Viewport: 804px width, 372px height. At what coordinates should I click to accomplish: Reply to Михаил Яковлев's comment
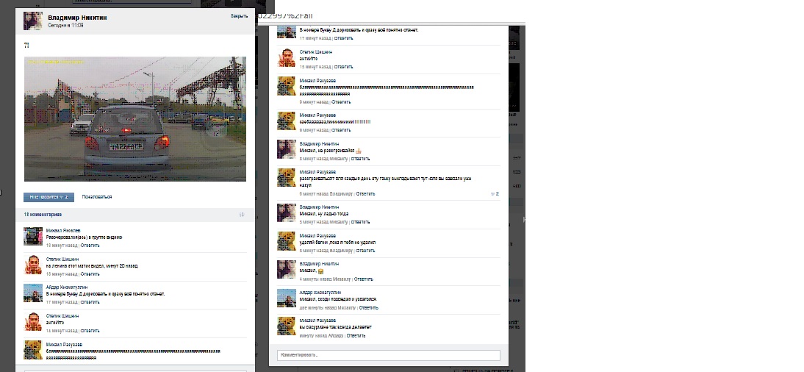click(x=90, y=246)
